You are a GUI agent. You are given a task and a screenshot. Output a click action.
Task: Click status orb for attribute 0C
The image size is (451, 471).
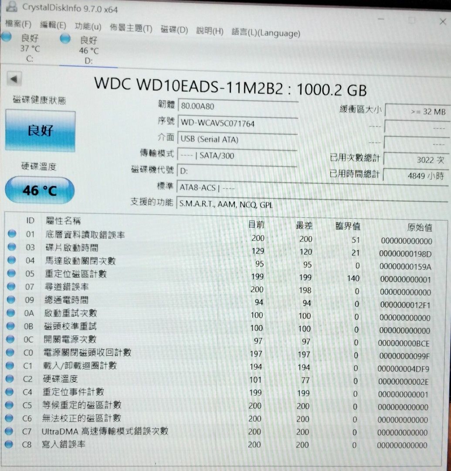pyautogui.click(x=10, y=339)
